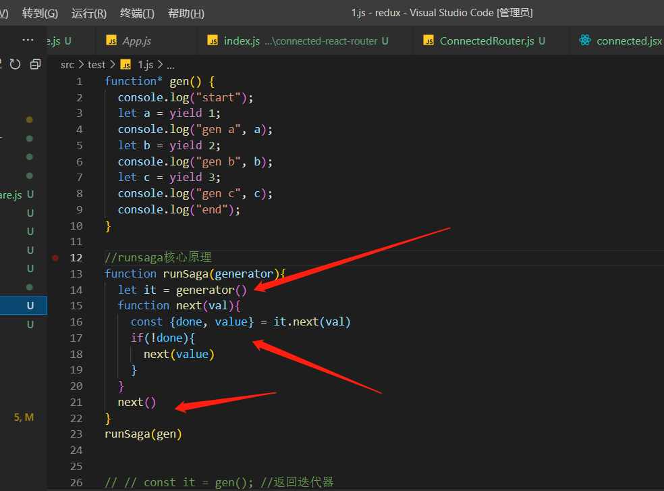Click the //runsaga核心原理 comment

[x=158, y=257]
